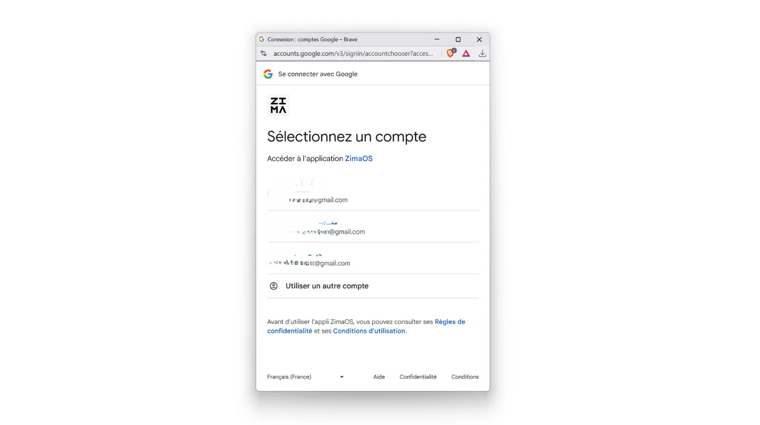Click the ZimaOS logo square
The width and height of the screenshot is (760, 425).
coord(278,105)
